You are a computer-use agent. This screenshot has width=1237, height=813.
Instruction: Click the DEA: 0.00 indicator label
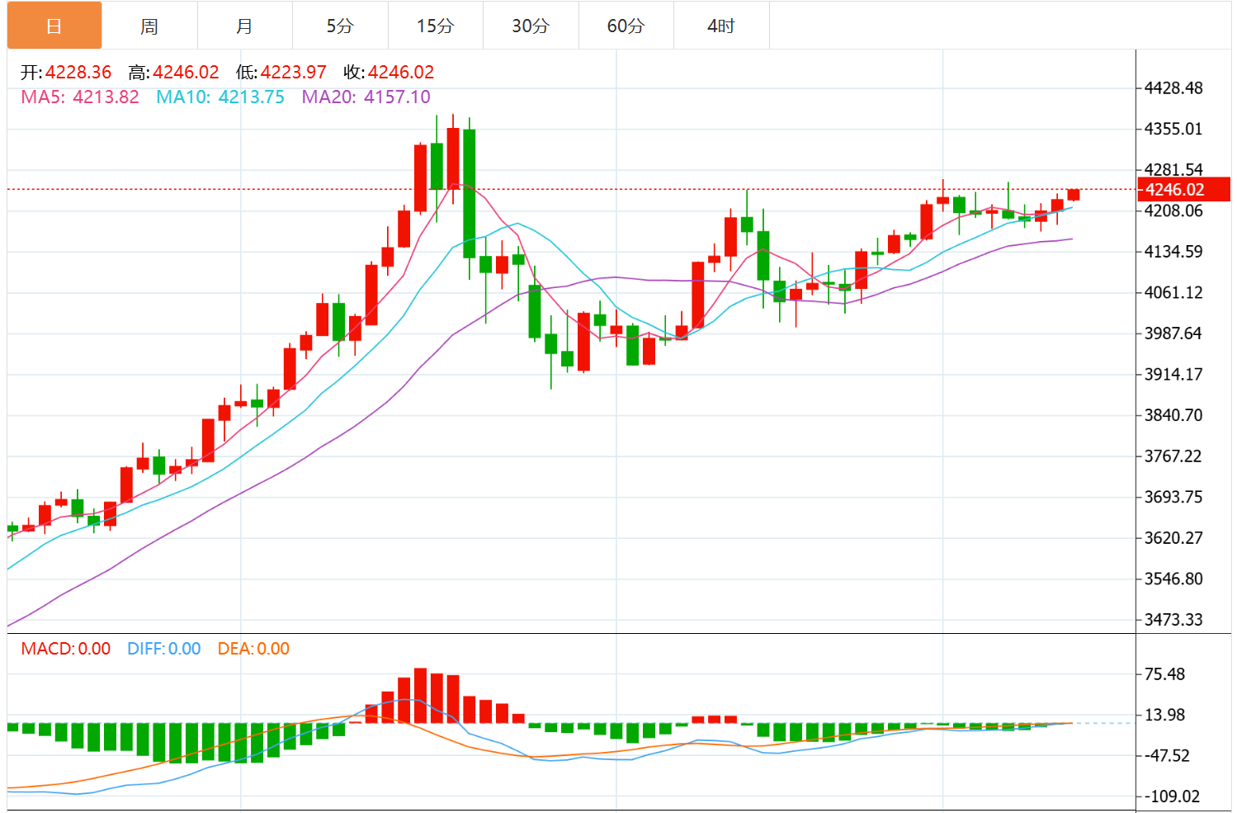point(253,649)
